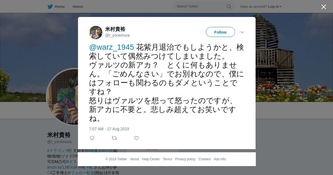Open the Privacy policy footer link
The width and height of the screenshot is (333, 175).
pyautogui.click(x=185, y=159)
